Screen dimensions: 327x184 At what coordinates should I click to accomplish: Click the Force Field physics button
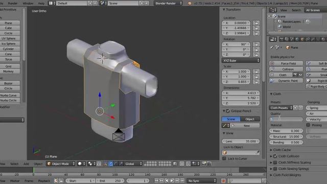click(x=286, y=63)
